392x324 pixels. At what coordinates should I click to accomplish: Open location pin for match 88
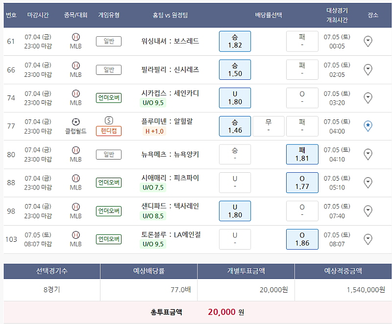[x=368, y=183]
